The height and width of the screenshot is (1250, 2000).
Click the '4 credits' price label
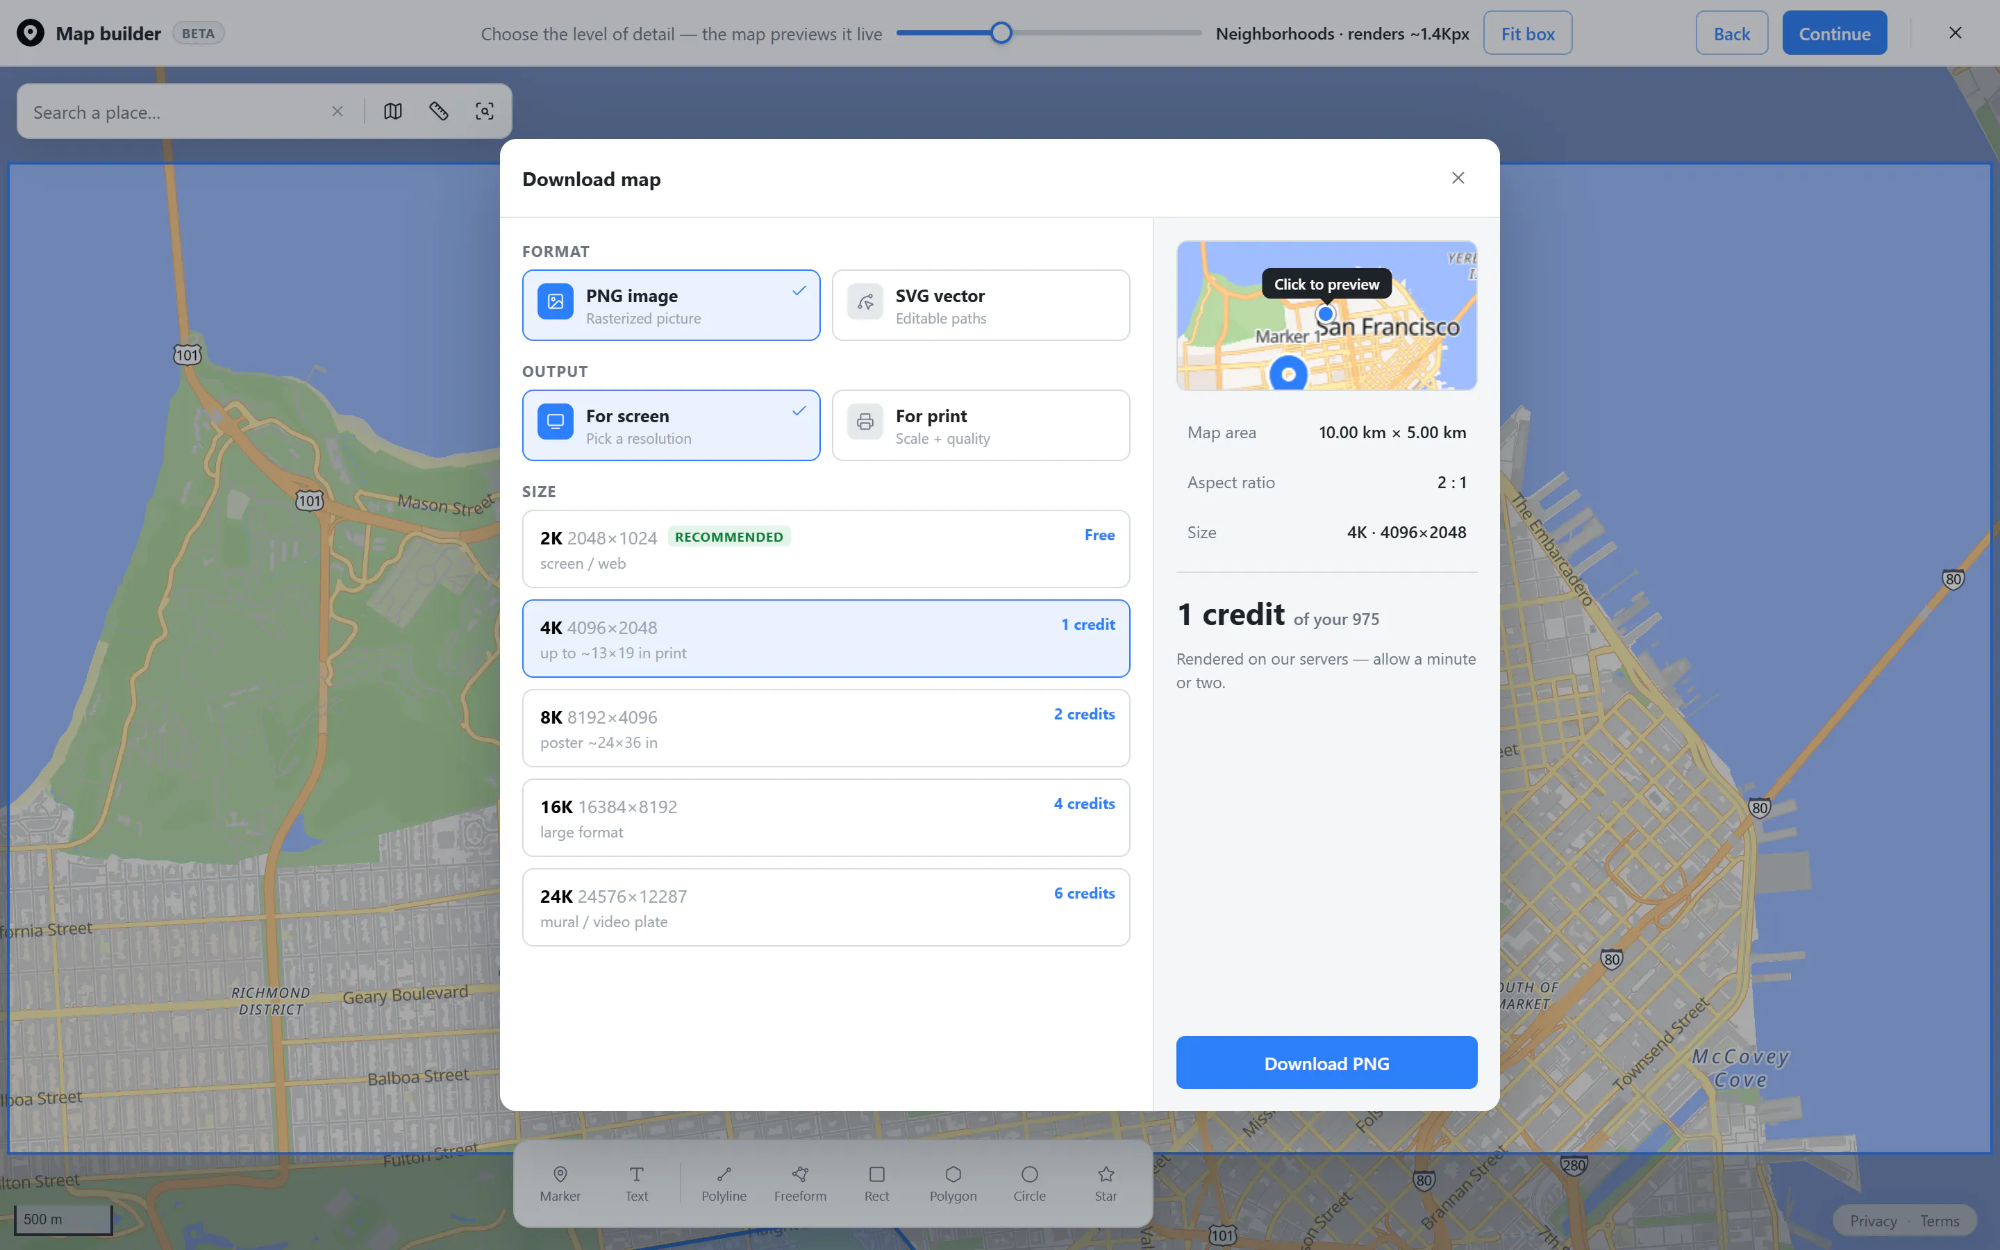point(1083,803)
